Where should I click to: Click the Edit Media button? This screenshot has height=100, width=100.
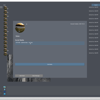point(50,64)
